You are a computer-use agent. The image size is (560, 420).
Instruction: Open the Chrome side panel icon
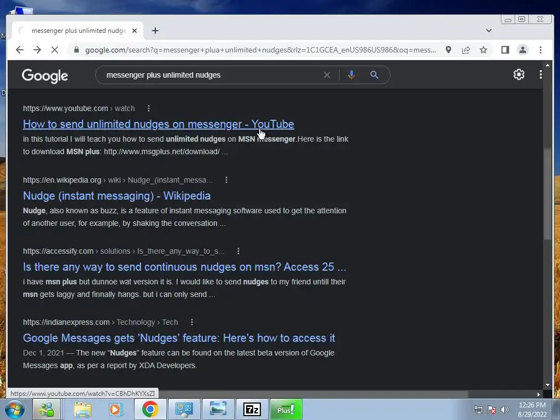(505, 50)
